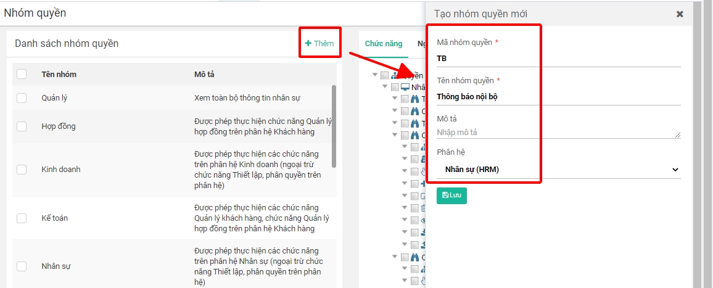Click the group list vertical scrollbar
This screenshot has width=713, height=288.
334,126
